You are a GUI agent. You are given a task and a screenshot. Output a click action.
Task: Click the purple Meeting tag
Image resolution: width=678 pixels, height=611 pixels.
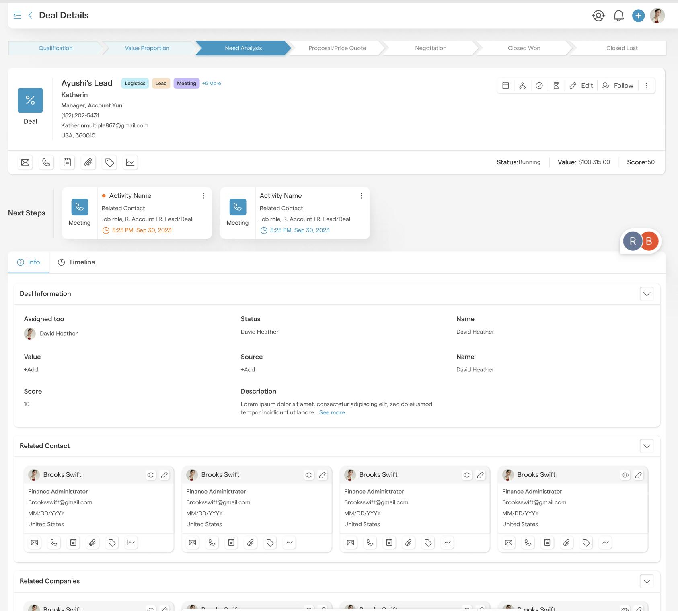click(186, 83)
